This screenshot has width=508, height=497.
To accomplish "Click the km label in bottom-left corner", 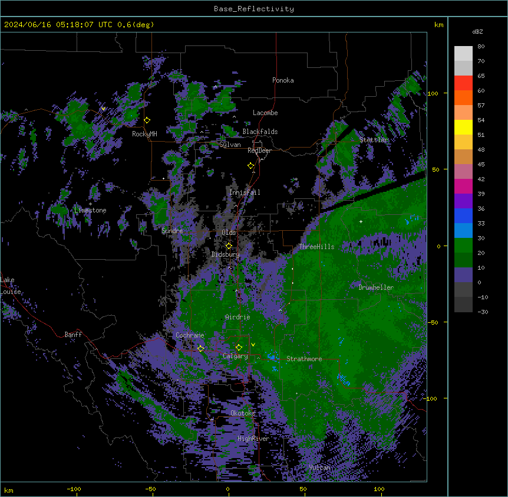I will 9,490.
